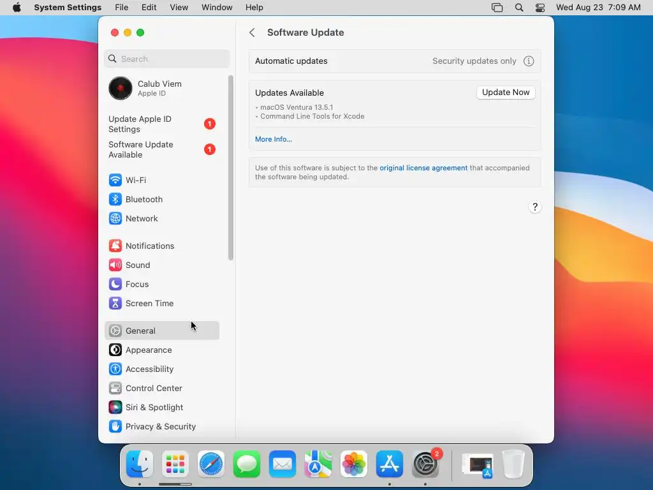This screenshot has height=490, width=653.
Task: Open Control Center in menu bar
Action: (x=540, y=8)
